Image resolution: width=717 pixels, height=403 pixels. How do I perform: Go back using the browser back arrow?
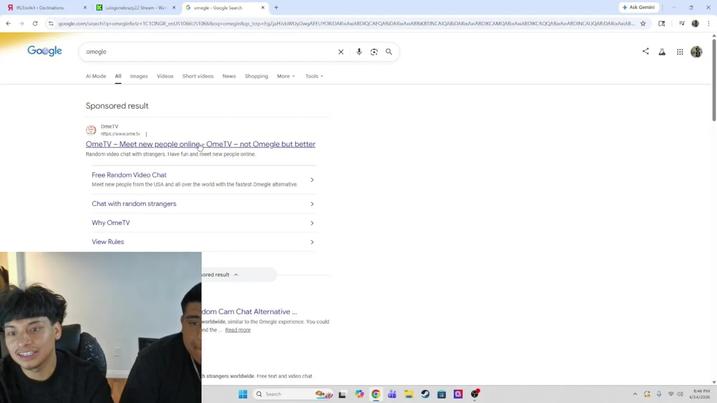8,24
